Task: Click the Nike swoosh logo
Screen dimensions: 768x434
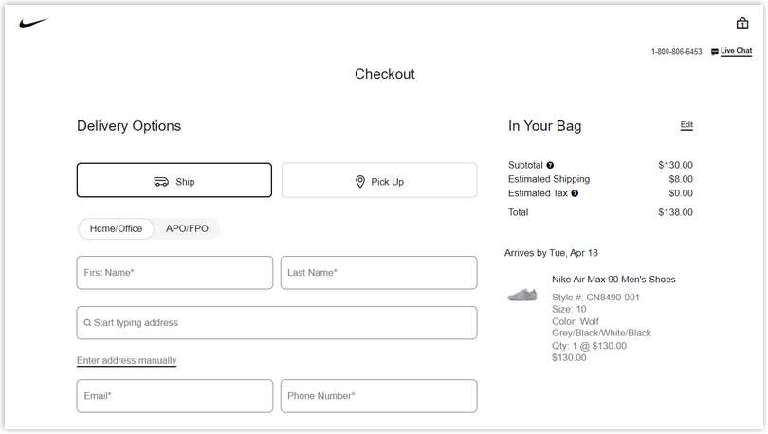Action: coord(34,23)
